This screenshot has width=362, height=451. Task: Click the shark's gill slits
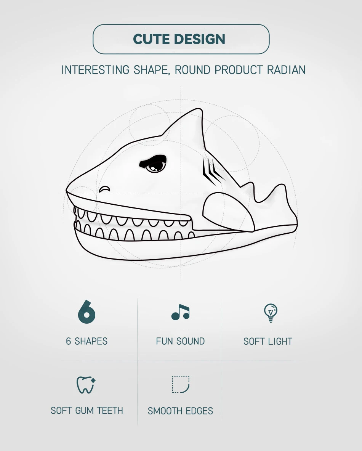tap(212, 172)
